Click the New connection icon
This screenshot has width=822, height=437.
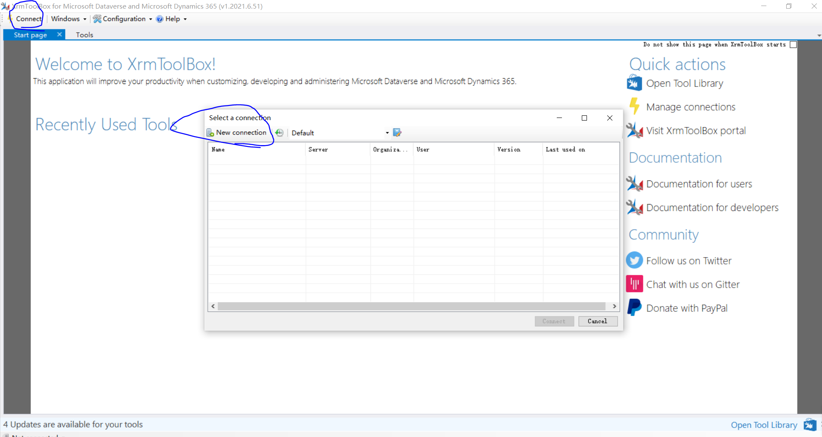click(x=210, y=133)
